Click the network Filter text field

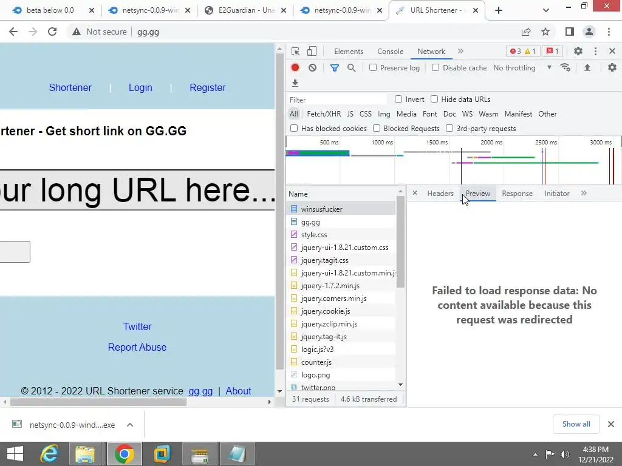click(337, 100)
